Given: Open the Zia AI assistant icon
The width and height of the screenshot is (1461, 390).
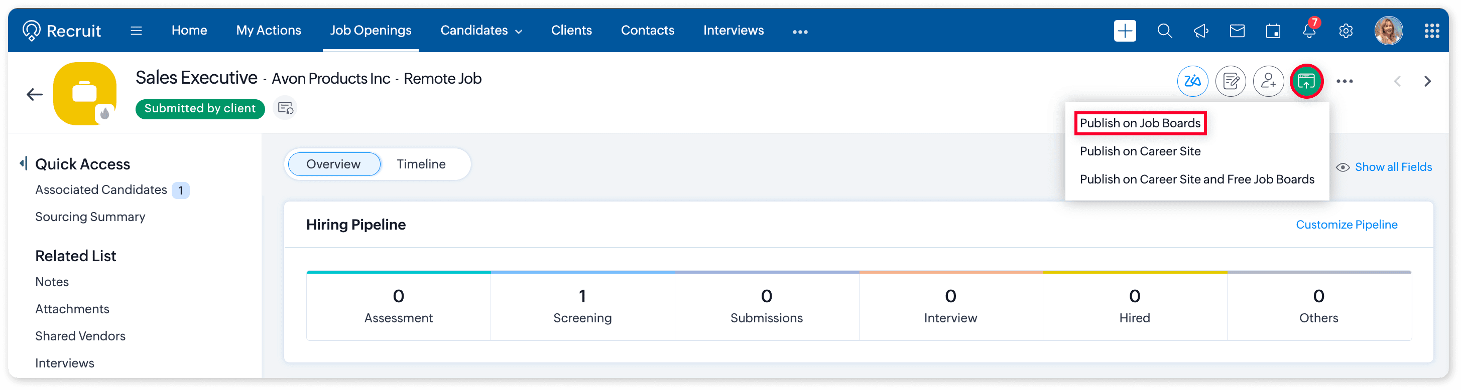Looking at the screenshot, I should click(1192, 82).
